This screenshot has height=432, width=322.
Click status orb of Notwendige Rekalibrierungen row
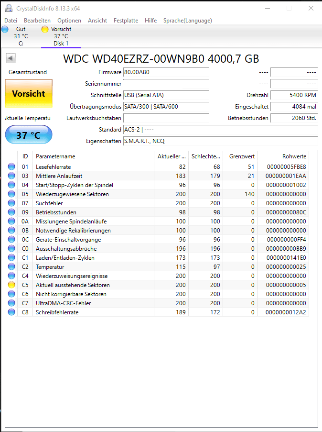click(x=11, y=230)
